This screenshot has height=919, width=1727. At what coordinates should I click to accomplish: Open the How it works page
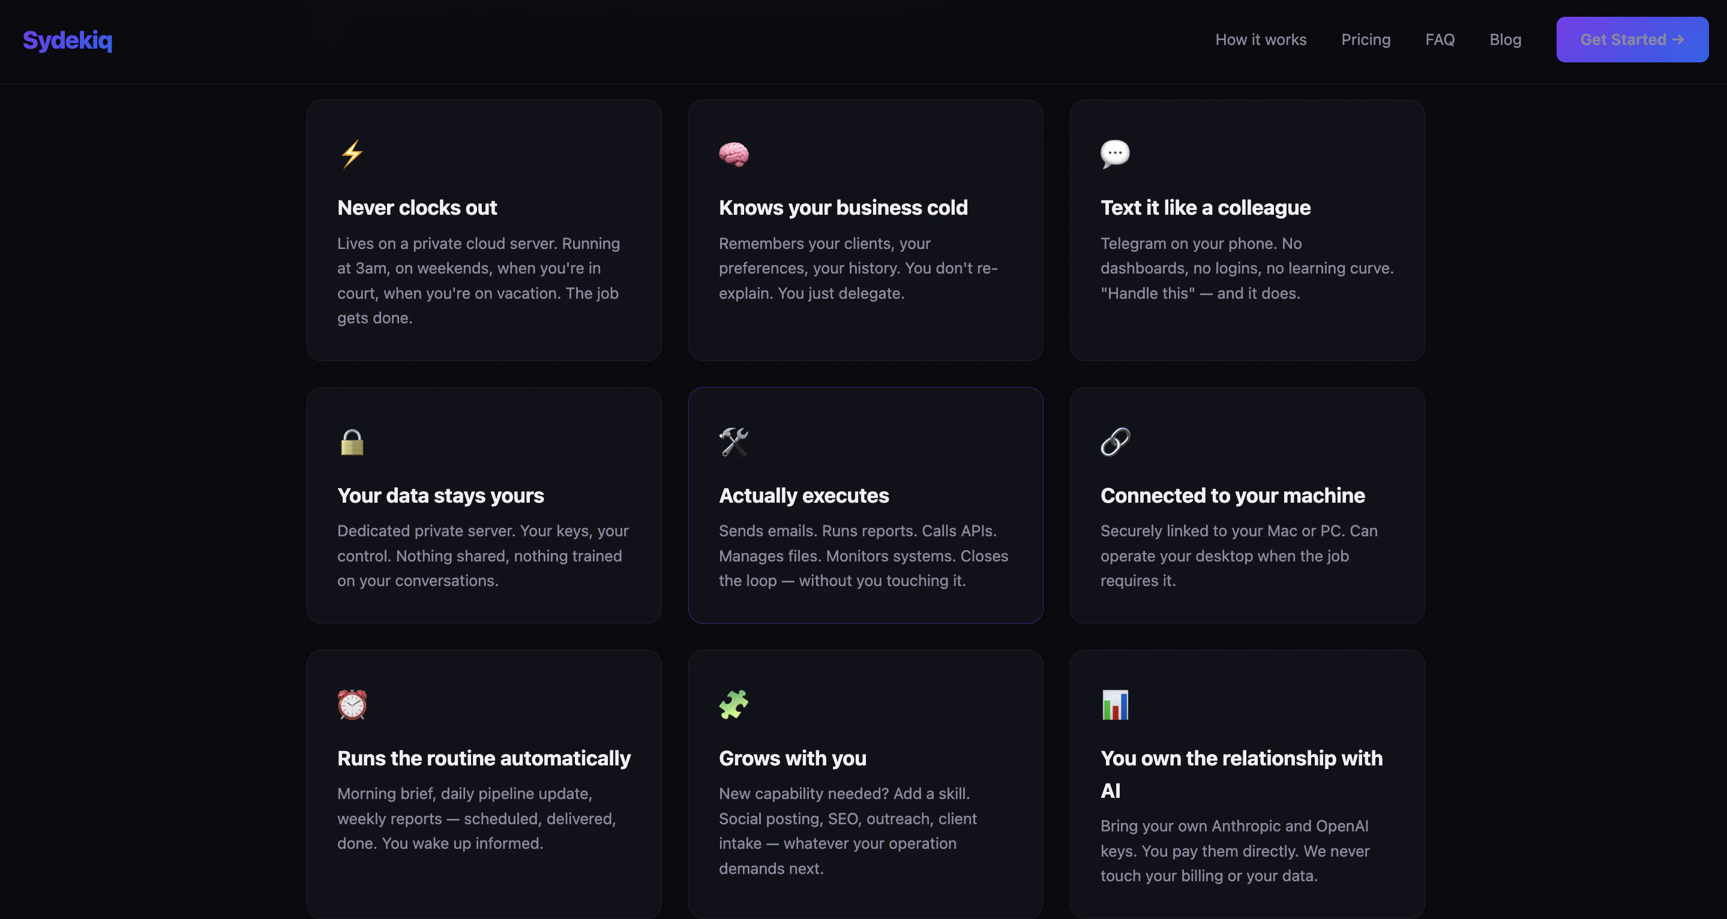pos(1260,40)
